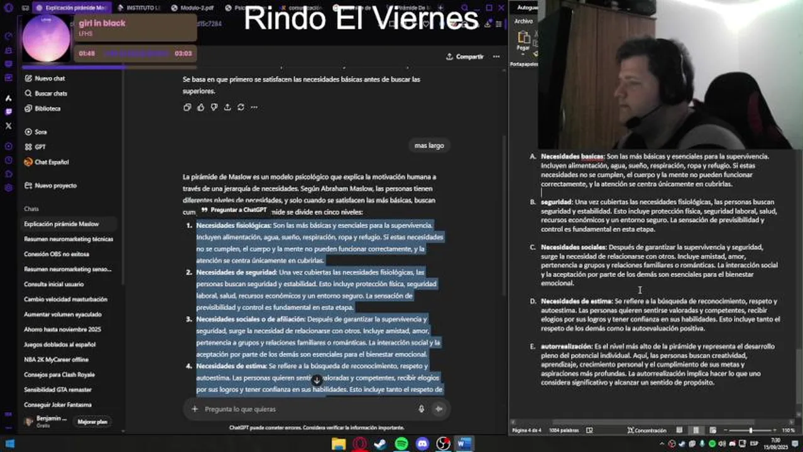The width and height of the screenshot is (803, 452).
Task: Regenerate the ChatGPT response
Action: pos(241,107)
